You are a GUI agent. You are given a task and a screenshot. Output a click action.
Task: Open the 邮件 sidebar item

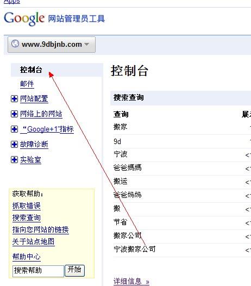pos(27,84)
